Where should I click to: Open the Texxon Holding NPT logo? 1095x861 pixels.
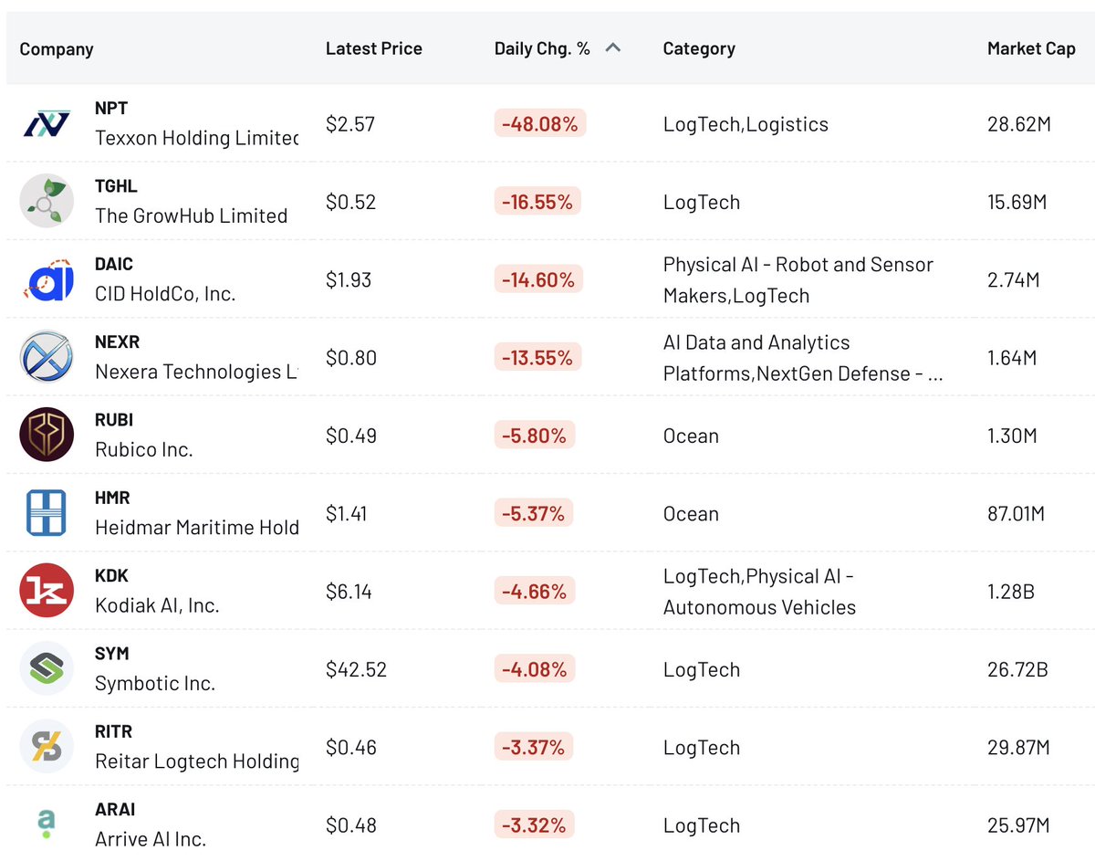[47, 123]
